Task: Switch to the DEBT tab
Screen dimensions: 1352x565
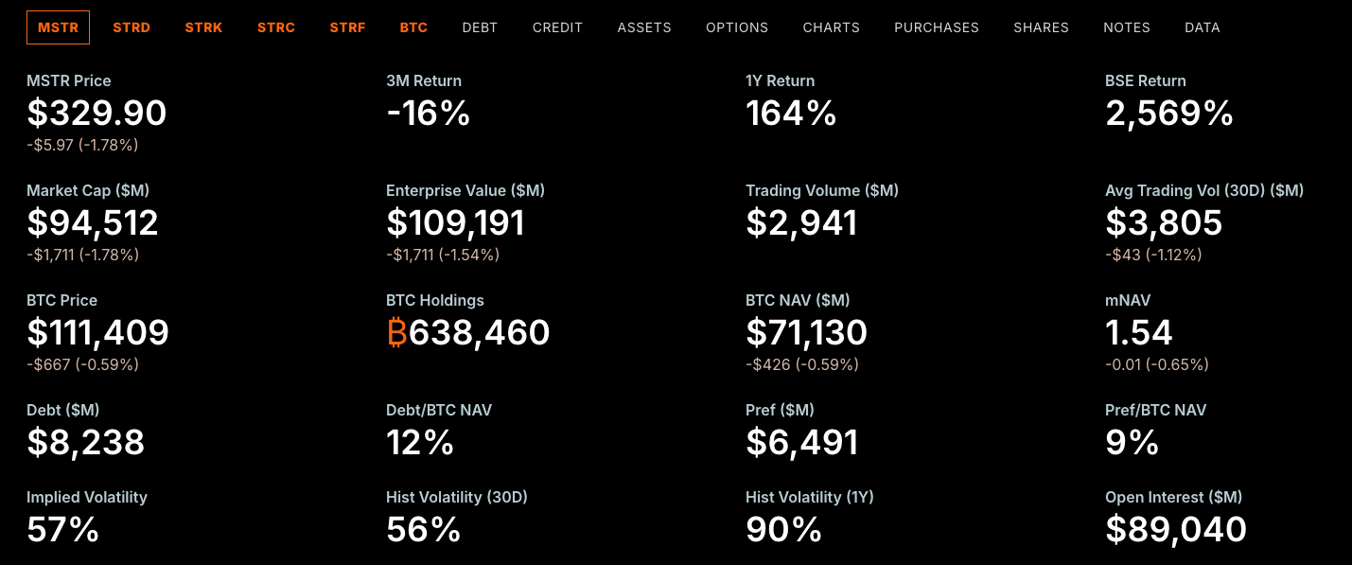Action: tap(480, 27)
